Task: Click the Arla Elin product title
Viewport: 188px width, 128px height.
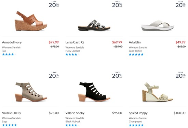Action: (135, 42)
